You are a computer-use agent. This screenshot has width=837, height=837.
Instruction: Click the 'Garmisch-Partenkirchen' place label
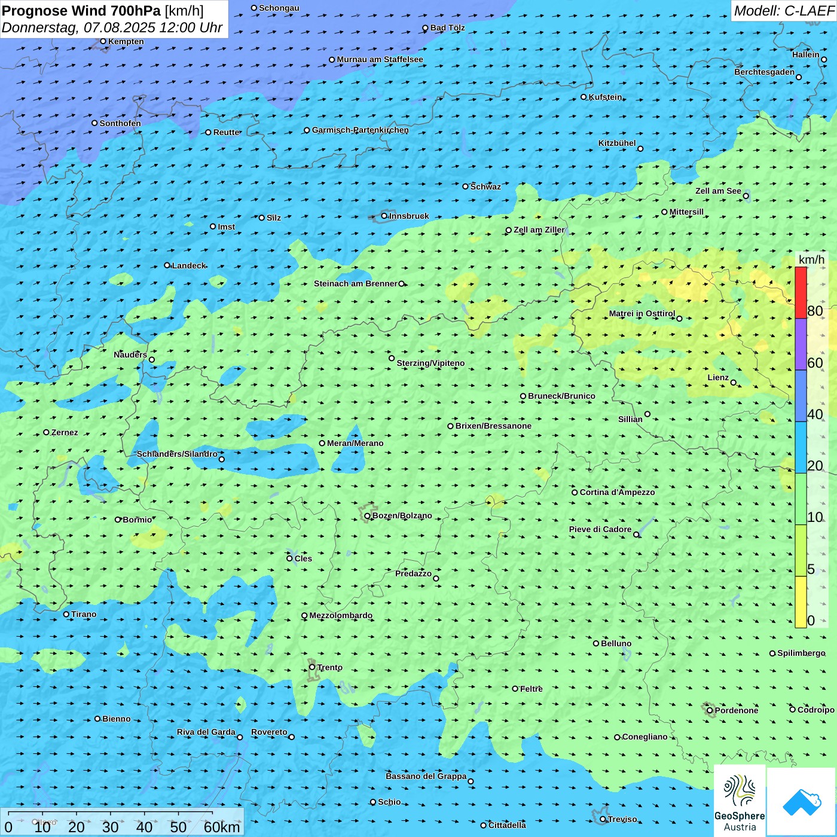360,130
